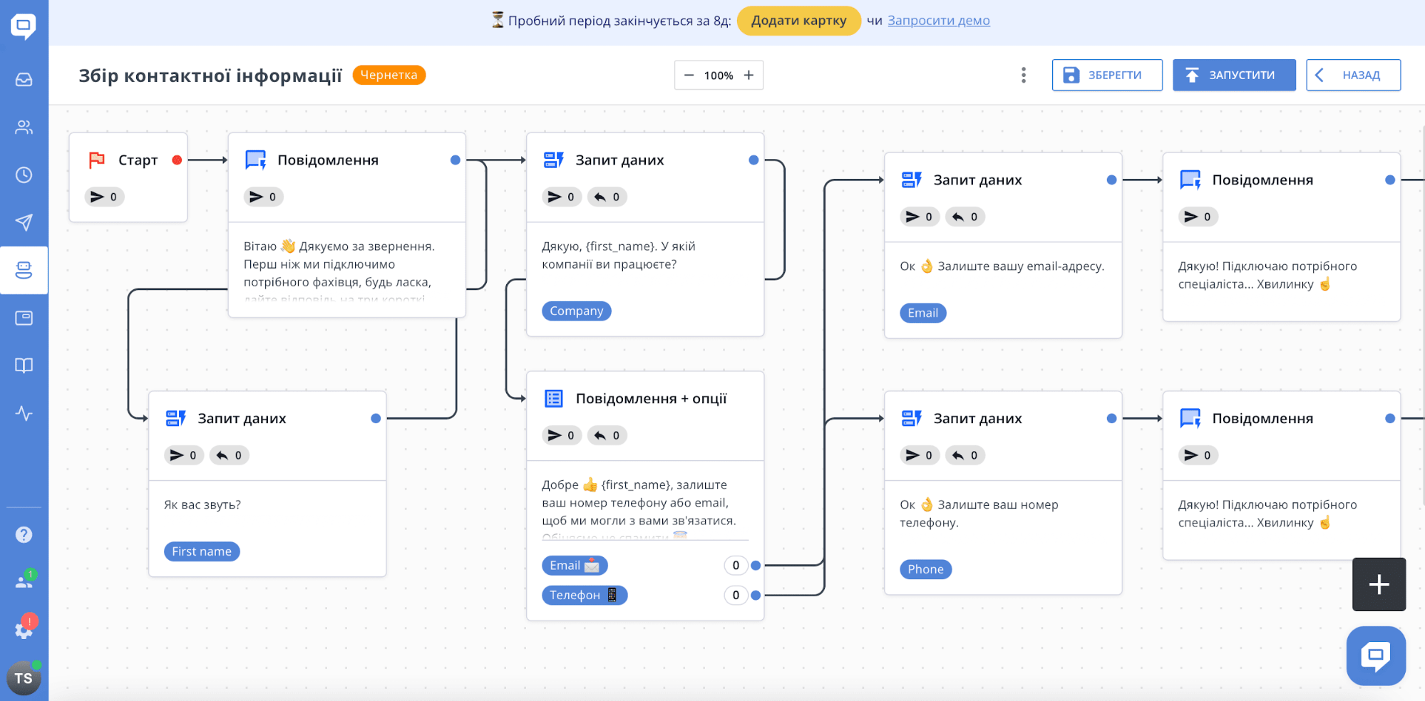
Task: Increase zoom with plus button
Action: 748,76
